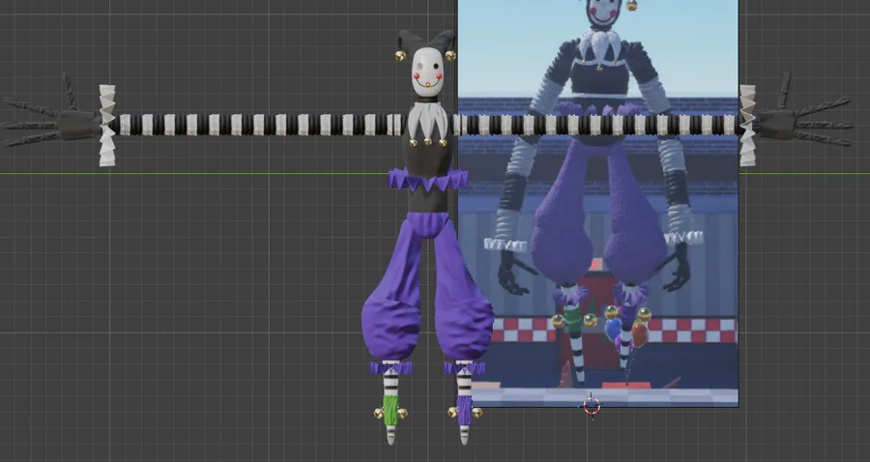Select the model's dark hand on the viewer's left
870x462 pixels.
pyautogui.click(x=51, y=118)
